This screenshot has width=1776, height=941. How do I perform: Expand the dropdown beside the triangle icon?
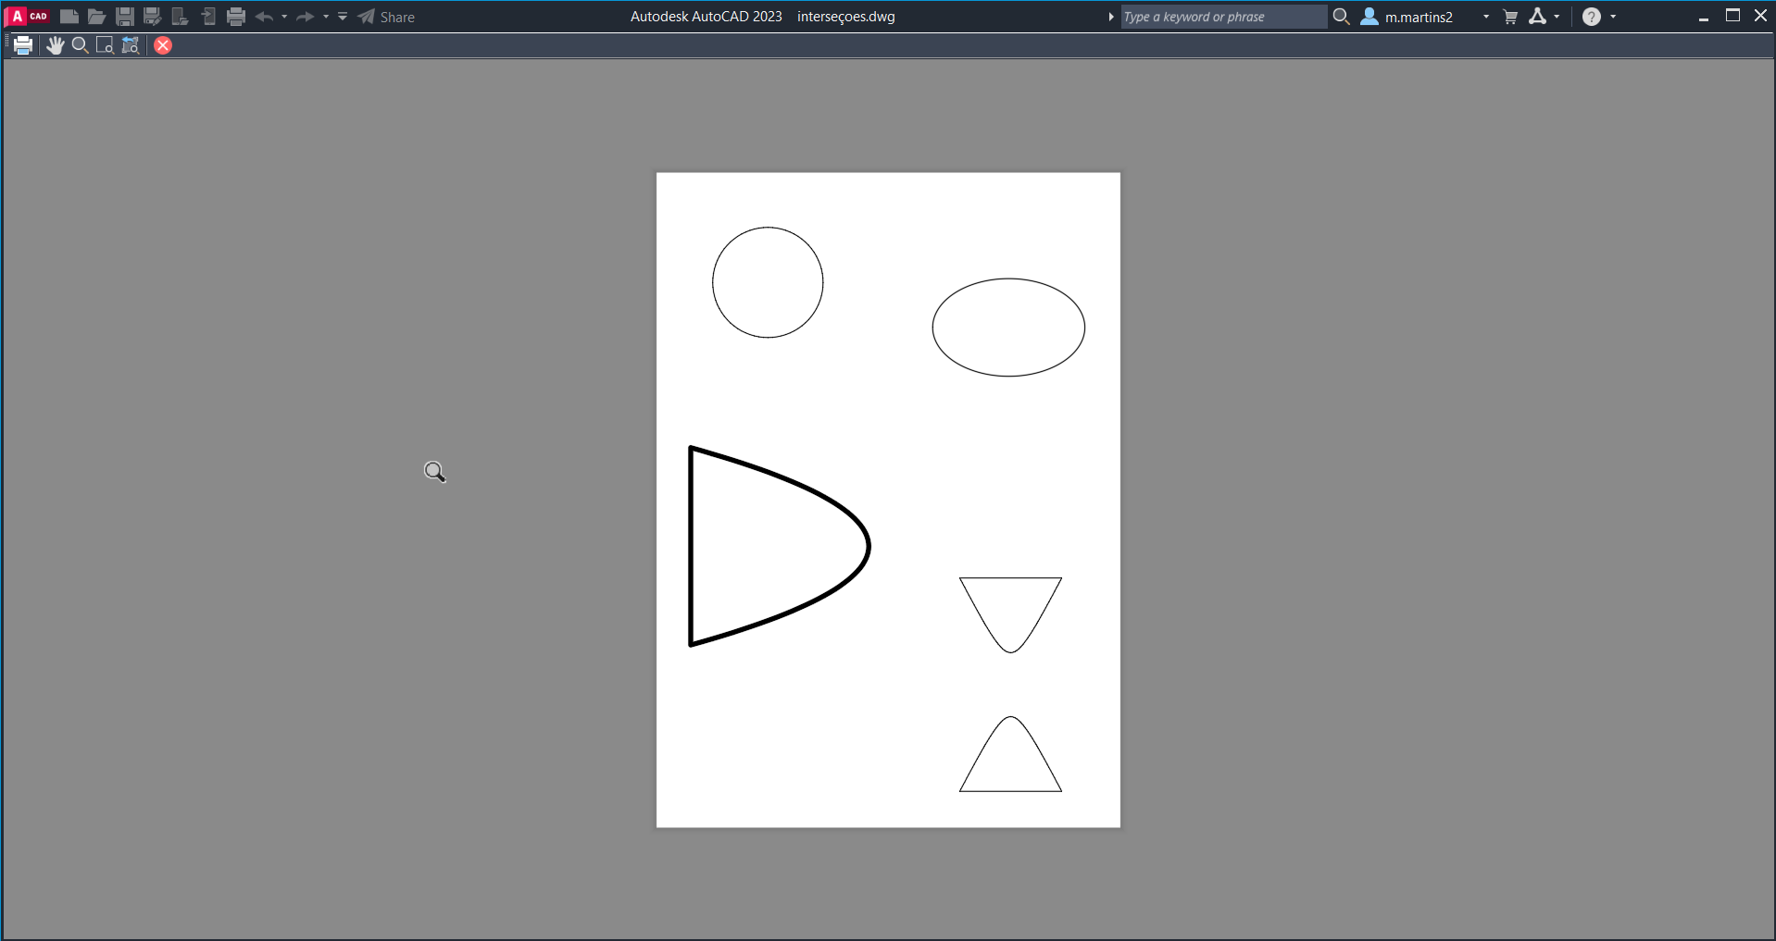click(1557, 17)
